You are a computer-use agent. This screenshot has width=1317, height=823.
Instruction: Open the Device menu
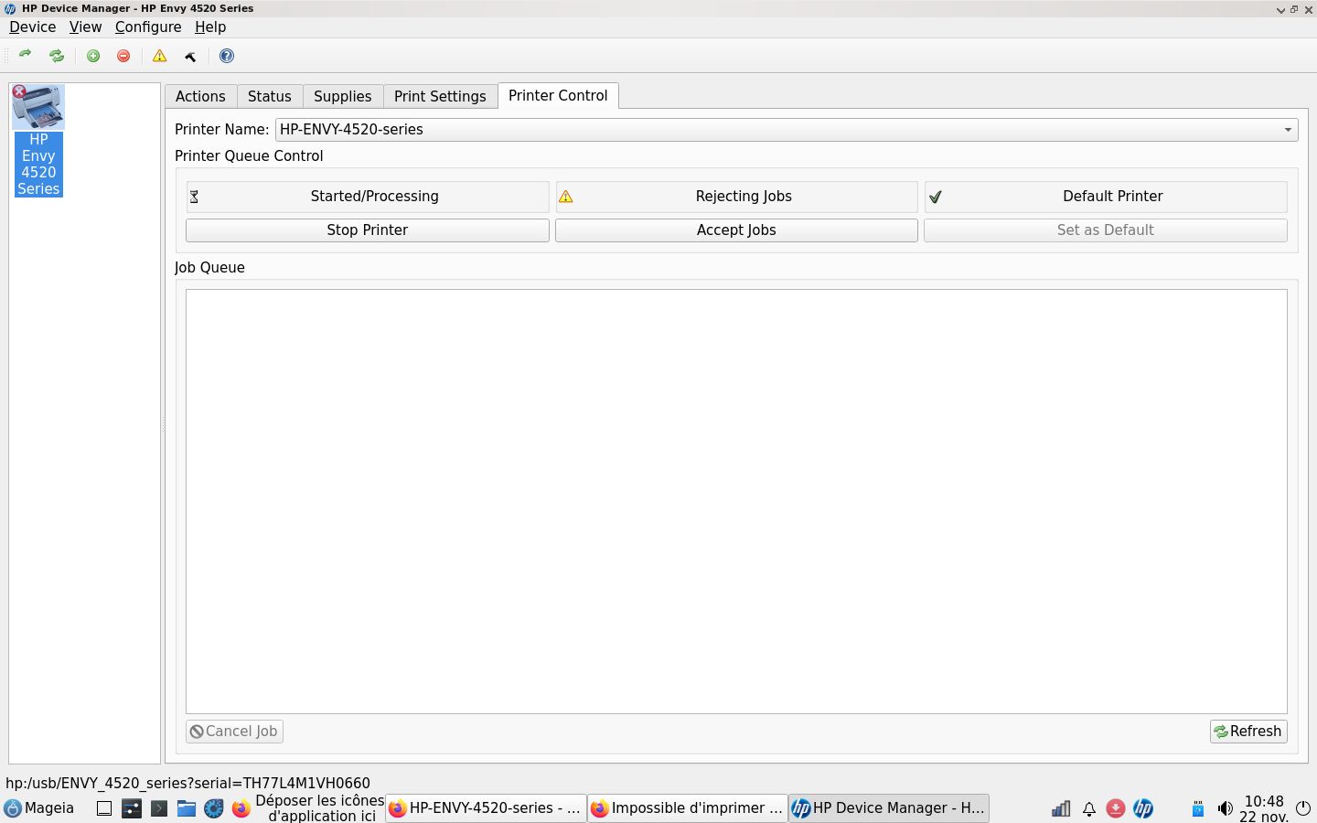(x=32, y=27)
